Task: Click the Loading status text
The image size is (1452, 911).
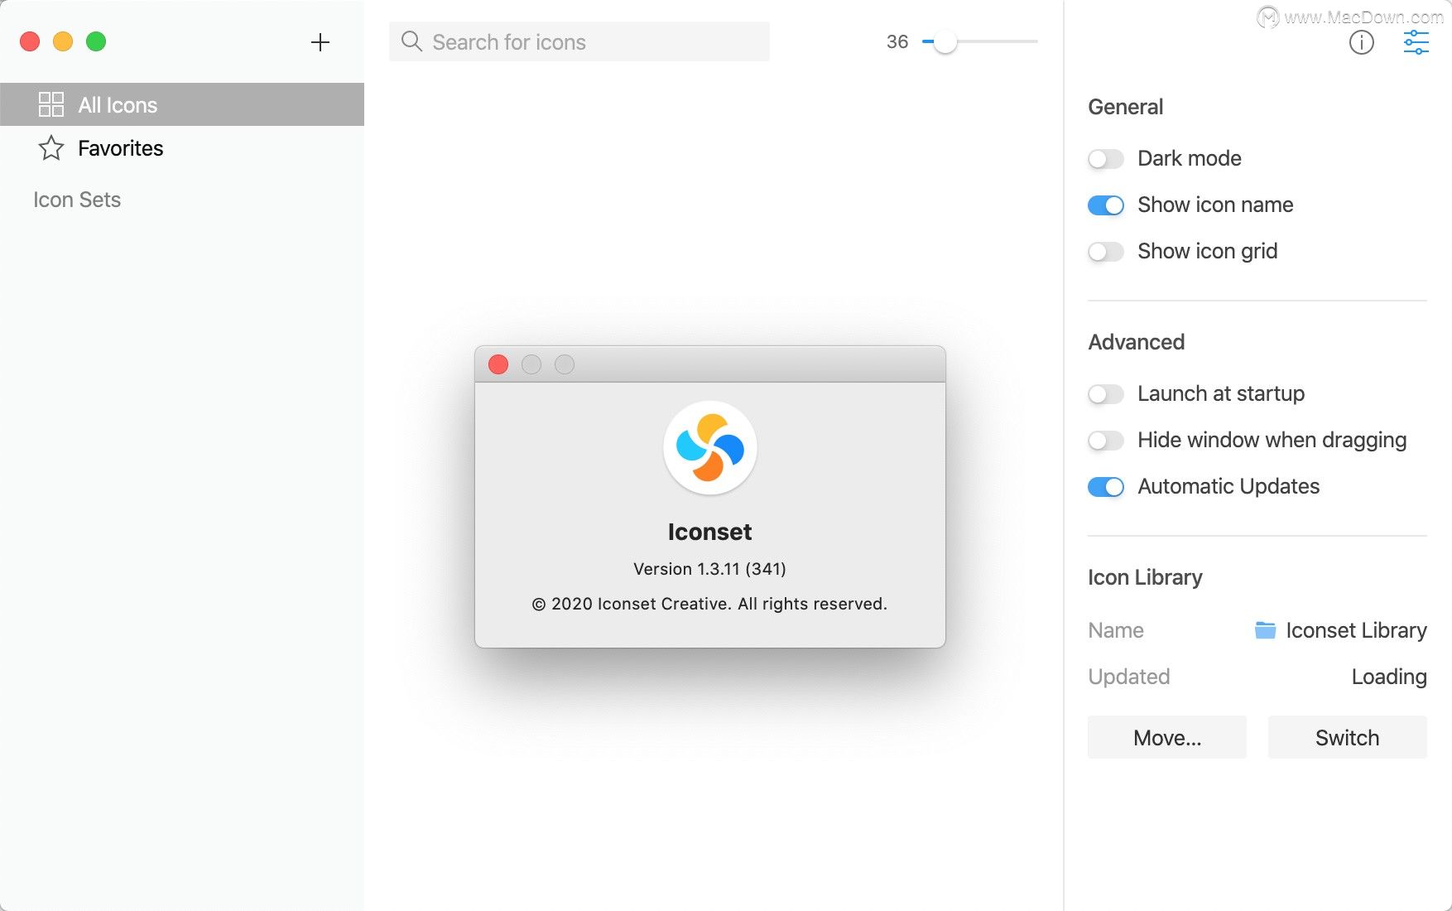Action: 1389,677
